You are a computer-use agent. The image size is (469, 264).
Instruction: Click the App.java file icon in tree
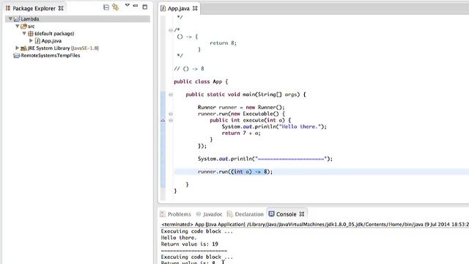coord(37,41)
